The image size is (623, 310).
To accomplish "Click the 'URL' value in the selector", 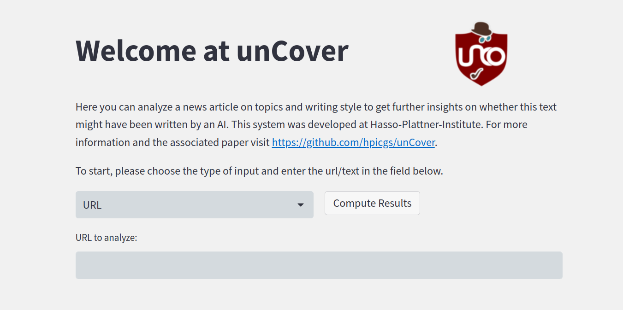I will [92, 205].
